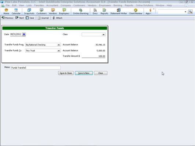Screen dimensions: 195x146
Task: Click the search magnifier button
Action: tap(190, 12)
